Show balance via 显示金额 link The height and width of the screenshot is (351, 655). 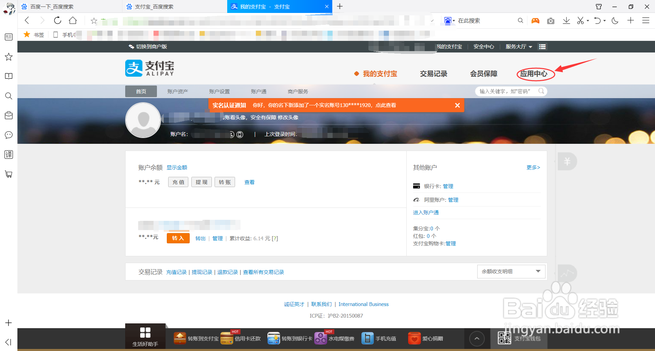click(177, 167)
